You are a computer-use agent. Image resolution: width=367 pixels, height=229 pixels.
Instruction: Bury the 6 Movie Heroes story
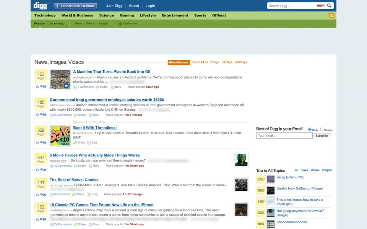[94, 166]
